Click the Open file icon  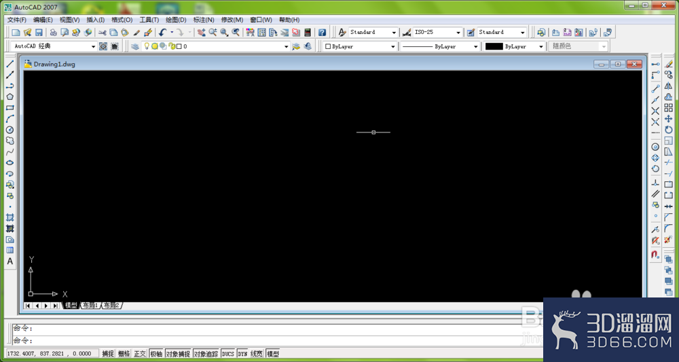click(x=27, y=33)
